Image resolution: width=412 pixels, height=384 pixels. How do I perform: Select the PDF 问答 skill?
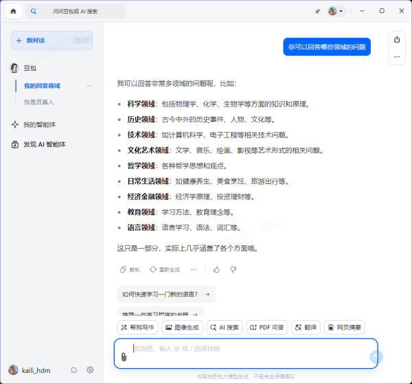(x=267, y=328)
